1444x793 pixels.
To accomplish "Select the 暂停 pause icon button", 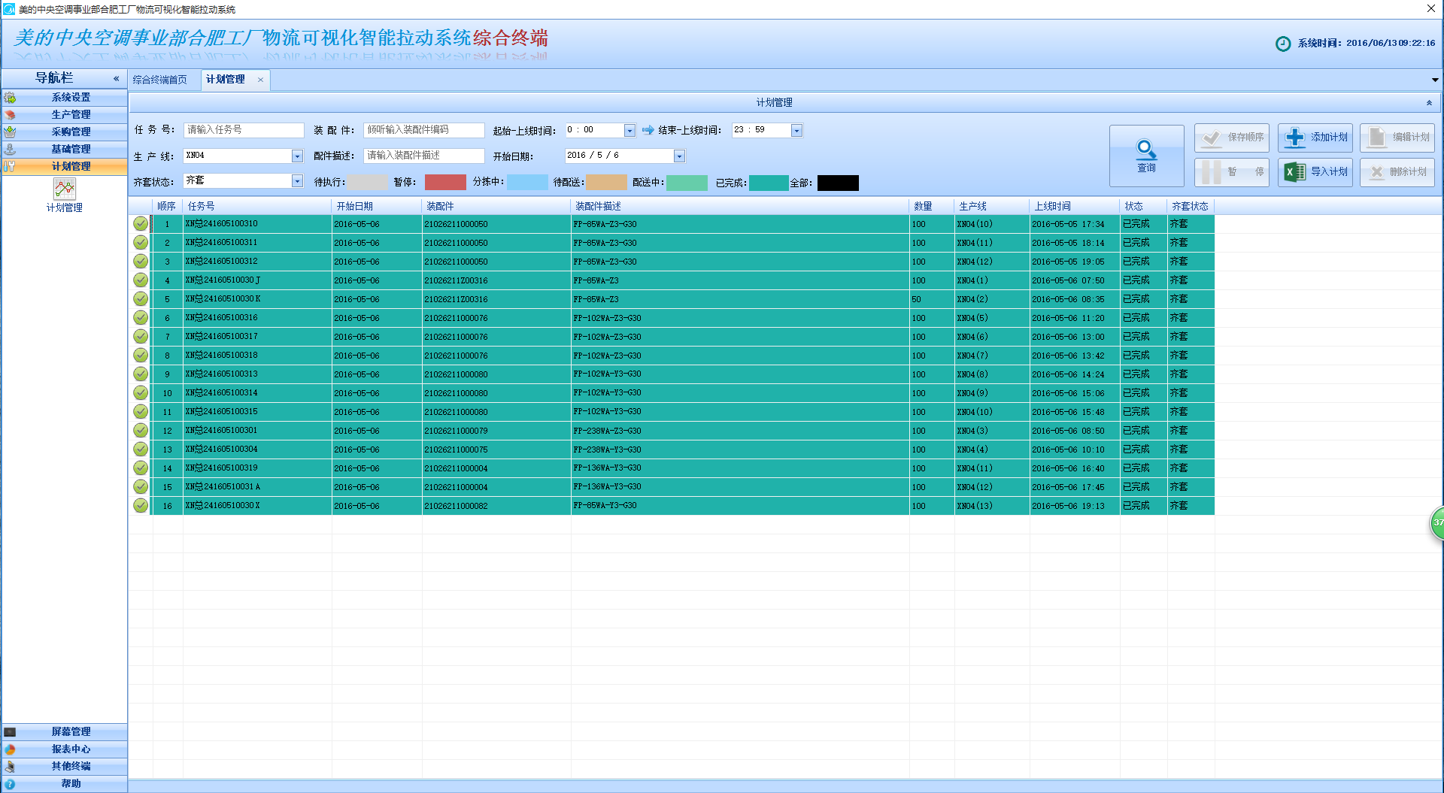I will click(1212, 171).
